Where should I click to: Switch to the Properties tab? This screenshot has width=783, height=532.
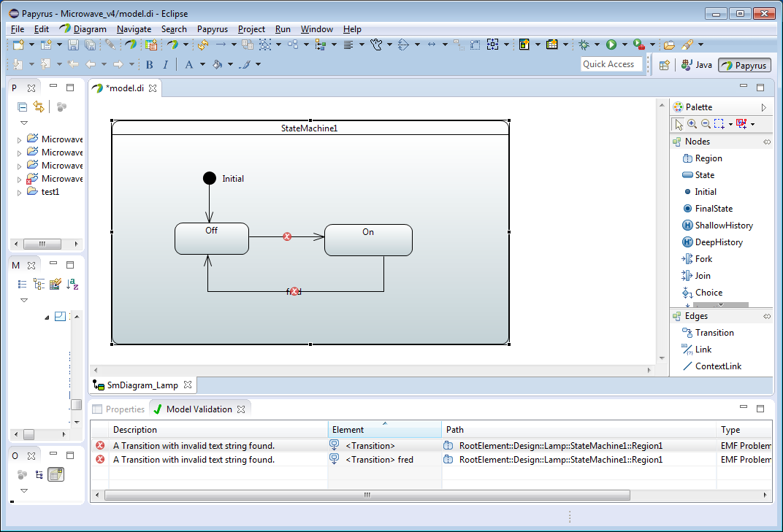119,409
